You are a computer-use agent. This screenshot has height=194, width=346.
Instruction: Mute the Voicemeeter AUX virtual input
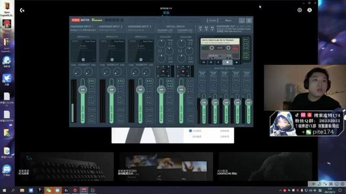tap(190, 121)
